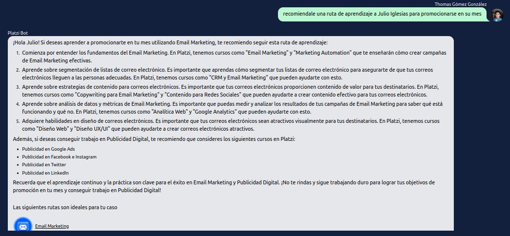Click the bullet 'Publicidad en Facebook e Instagram'
This screenshot has height=236, width=510.
[x=59, y=157]
